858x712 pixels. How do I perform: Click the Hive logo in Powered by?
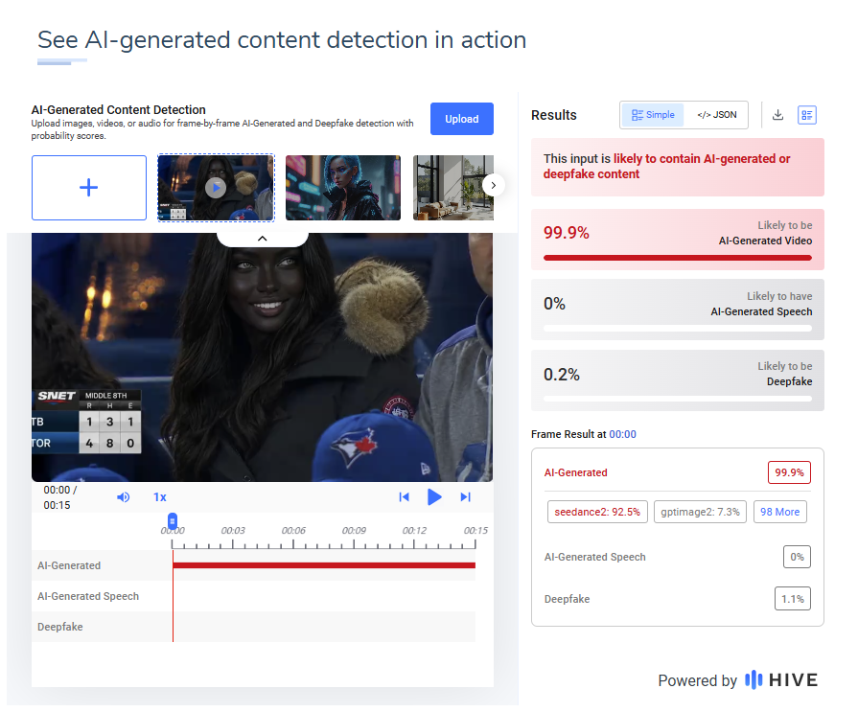[781, 679]
